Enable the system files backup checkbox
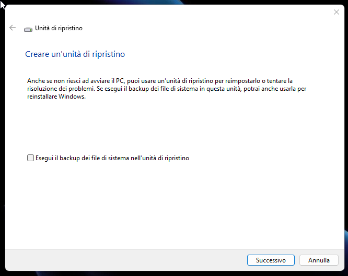This screenshot has height=276, width=348. pos(30,158)
